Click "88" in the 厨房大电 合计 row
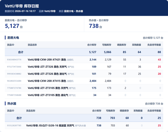Image resolution: width=168 pixels, height=132 pixels. coord(159,52)
